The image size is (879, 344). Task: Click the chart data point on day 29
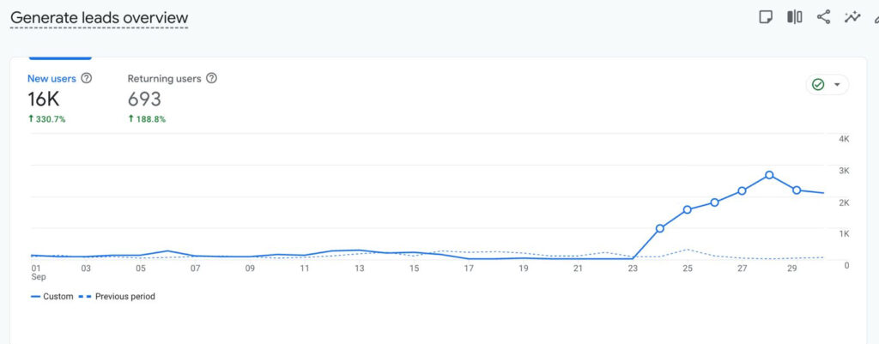(797, 190)
